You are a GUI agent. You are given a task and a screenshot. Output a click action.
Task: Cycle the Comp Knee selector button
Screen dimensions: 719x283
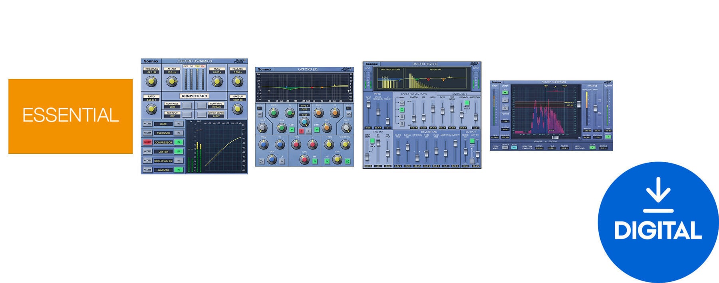click(187, 105)
